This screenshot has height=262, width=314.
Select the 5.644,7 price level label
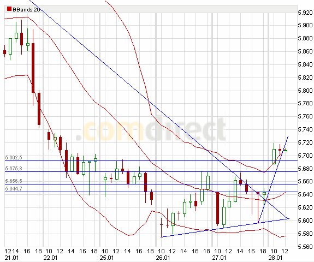14,189
